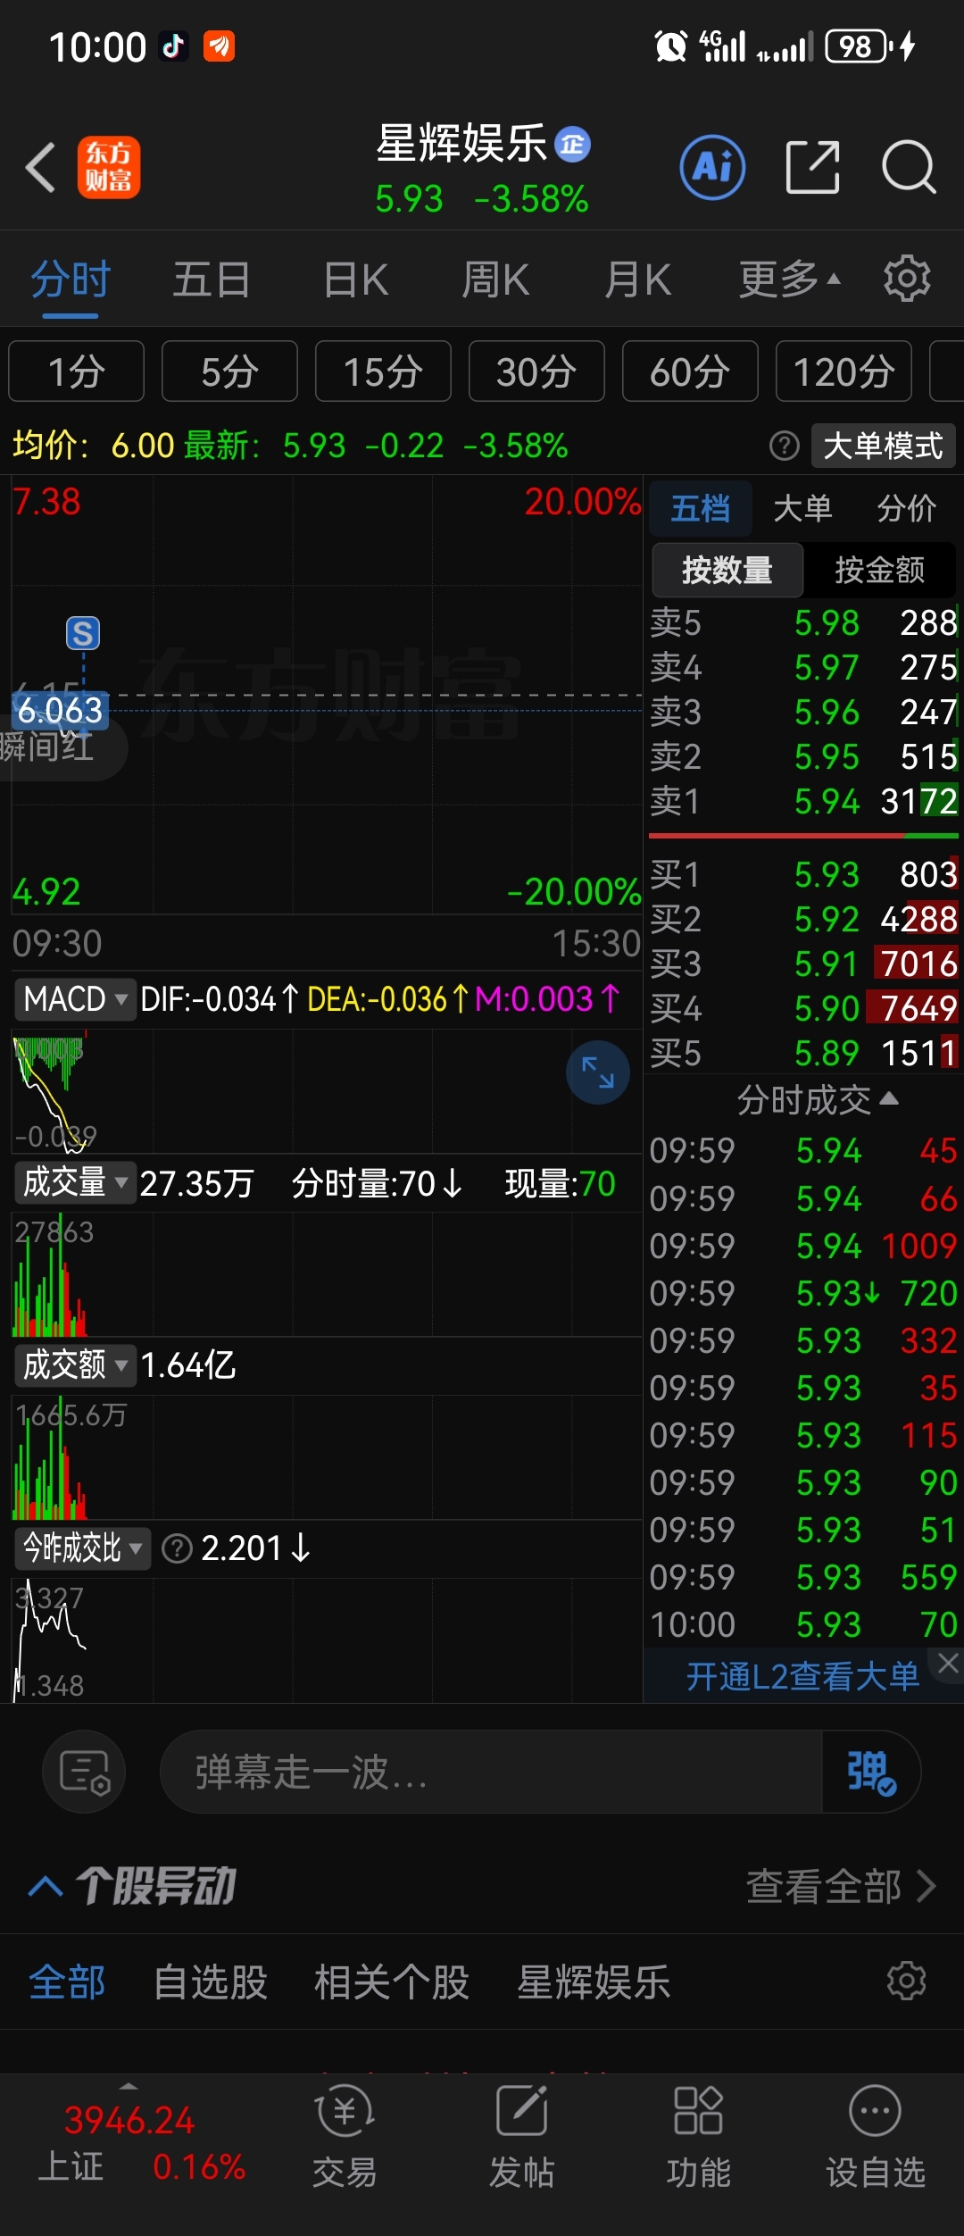The height and width of the screenshot is (2236, 964).
Task: Select the 15分 interval button
Action: point(383,371)
